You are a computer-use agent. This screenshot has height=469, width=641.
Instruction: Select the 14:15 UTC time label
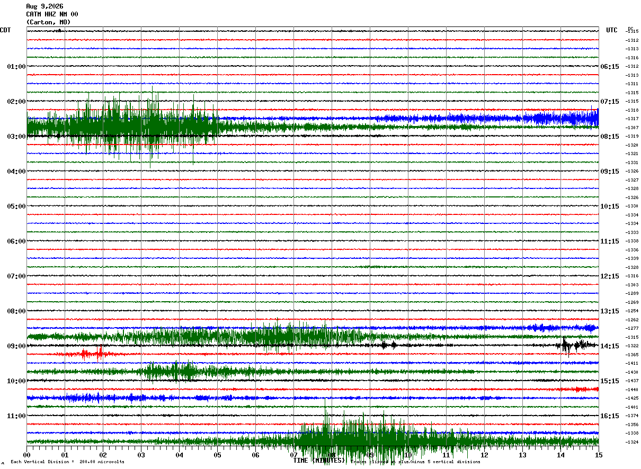610,346
